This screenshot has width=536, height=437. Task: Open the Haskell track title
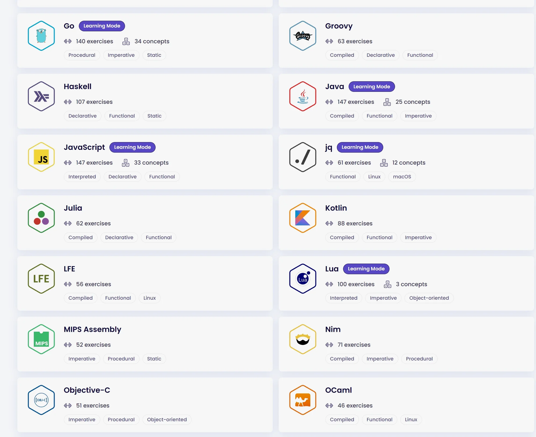click(77, 86)
